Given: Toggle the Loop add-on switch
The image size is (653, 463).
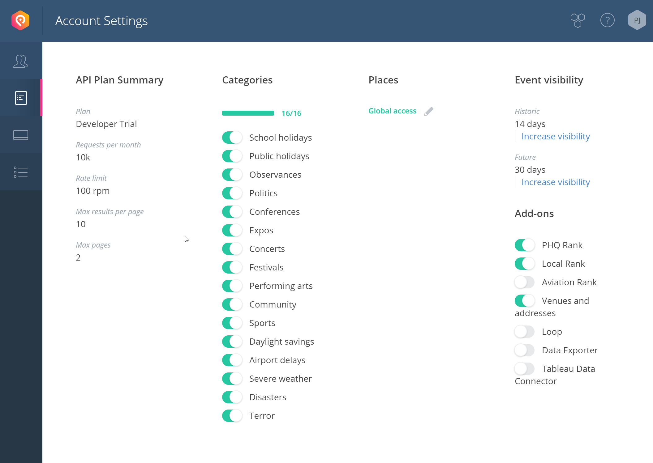Looking at the screenshot, I should [x=525, y=332].
